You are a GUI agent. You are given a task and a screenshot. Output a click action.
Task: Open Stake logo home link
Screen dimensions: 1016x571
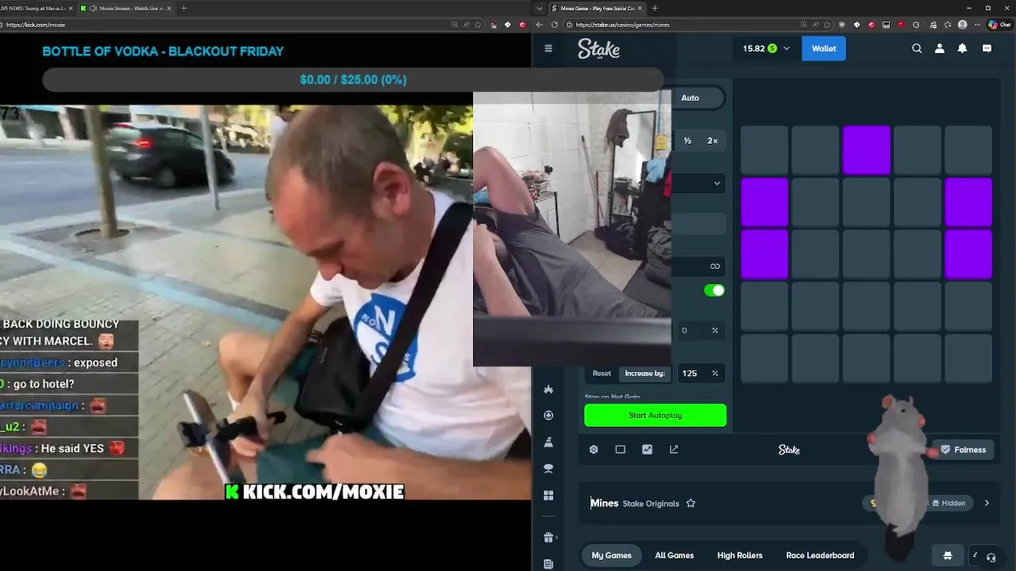[x=598, y=49]
